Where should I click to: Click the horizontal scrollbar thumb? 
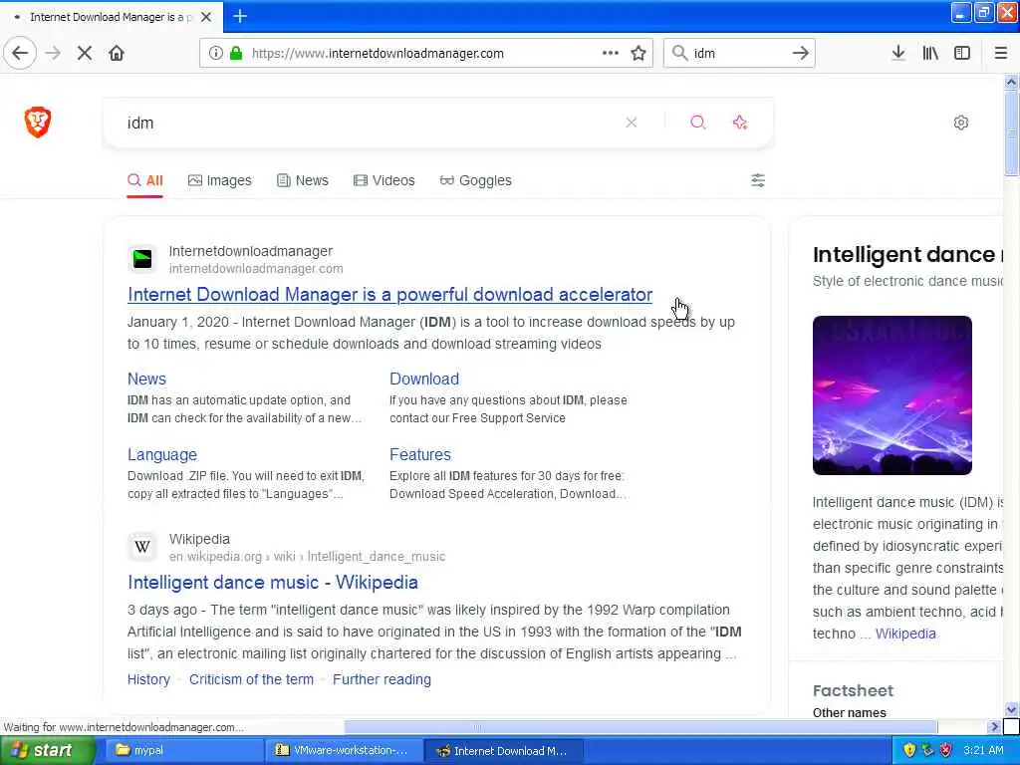tap(640, 726)
